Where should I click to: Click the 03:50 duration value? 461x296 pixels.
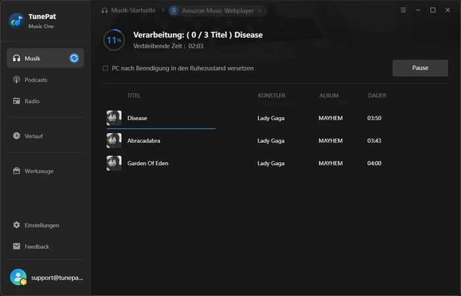pyautogui.click(x=374, y=118)
